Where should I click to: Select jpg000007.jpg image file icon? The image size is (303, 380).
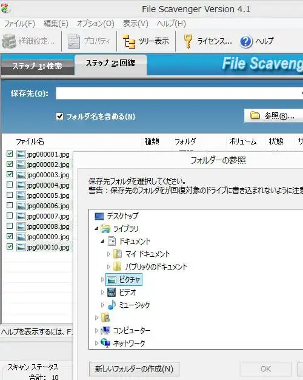pyautogui.click(x=21, y=216)
